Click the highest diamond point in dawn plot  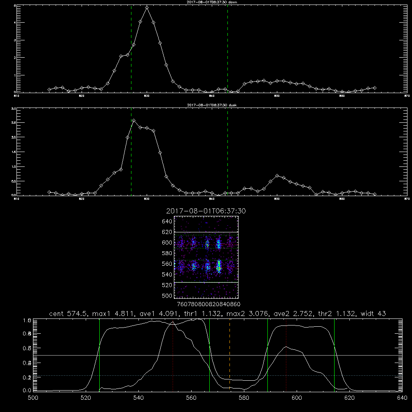147,8
